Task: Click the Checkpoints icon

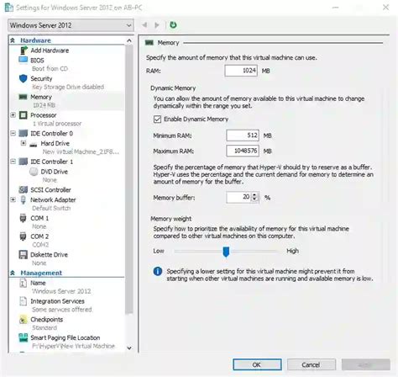Action: pos(24,320)
